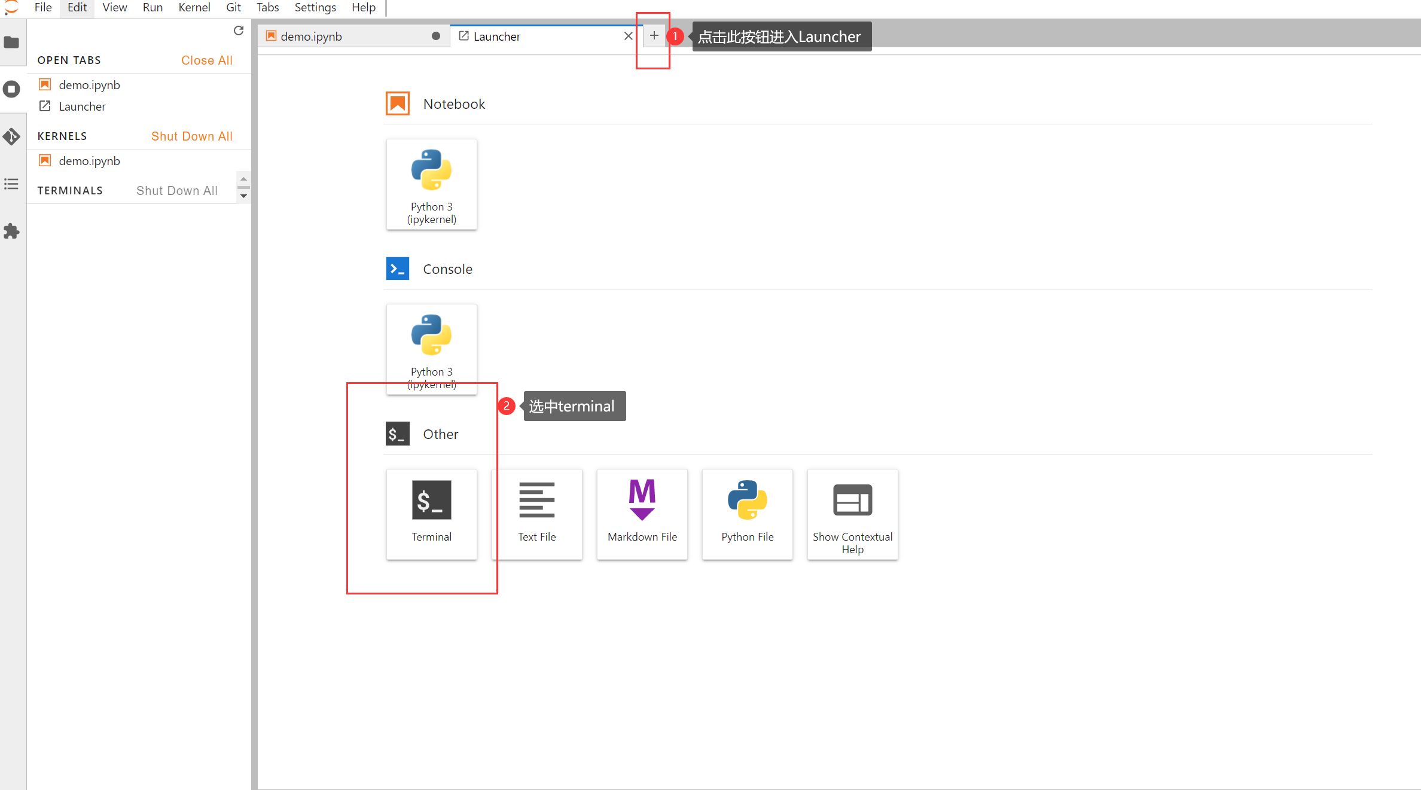Viewport: 1421px width, 790px height.
Task: Open Python 3 Console ipykernel
Action: 431,348
